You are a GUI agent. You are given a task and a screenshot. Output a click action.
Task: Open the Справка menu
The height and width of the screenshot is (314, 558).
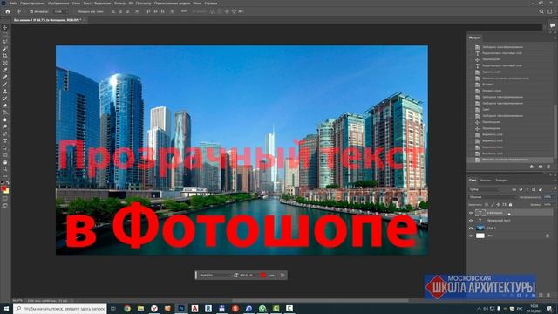(211, 3)
